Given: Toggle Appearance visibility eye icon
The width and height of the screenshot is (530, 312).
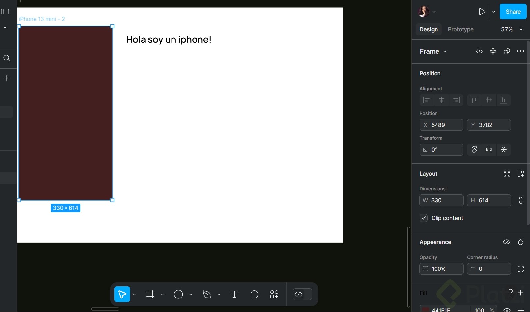Looking at the screenshot, I should pyautogui.click(x=506, y=242).
